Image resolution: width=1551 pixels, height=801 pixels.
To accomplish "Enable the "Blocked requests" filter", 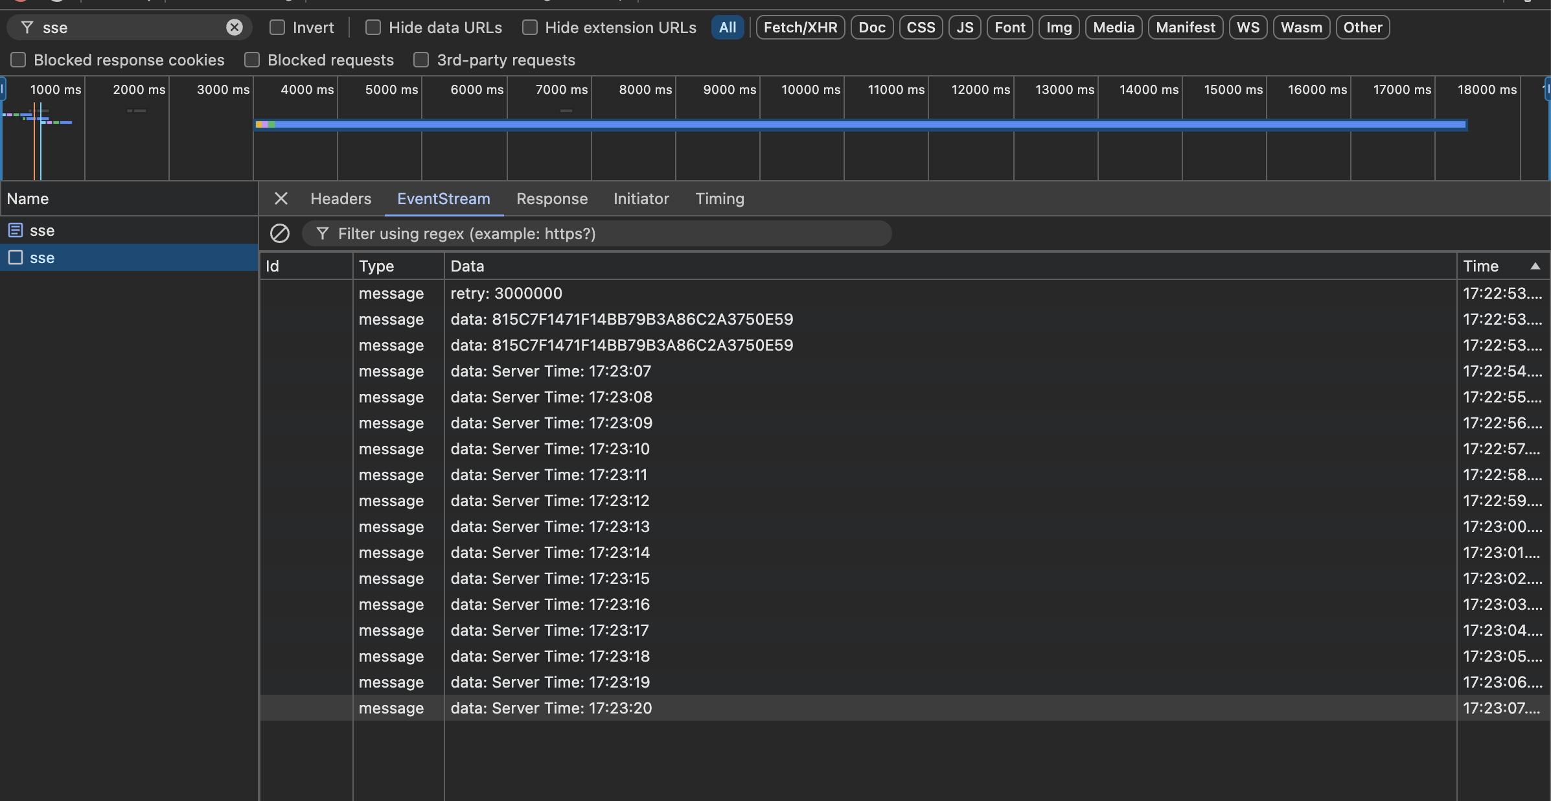I will 251,60.
